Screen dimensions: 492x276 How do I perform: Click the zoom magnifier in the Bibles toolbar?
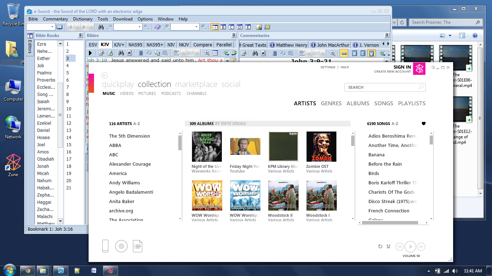coord(207,53)
